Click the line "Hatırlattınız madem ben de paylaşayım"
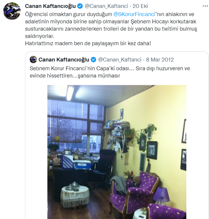The width and height of the screenshot is (209, 219). pos(88,43)
